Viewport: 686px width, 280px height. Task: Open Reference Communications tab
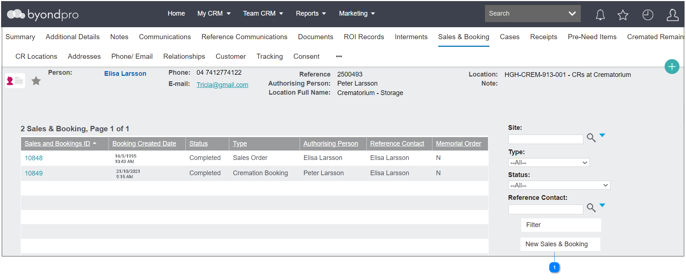245,37
